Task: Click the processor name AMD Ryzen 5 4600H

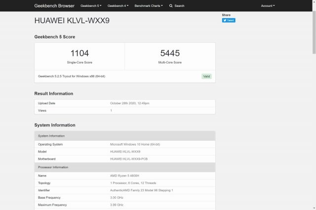Action: [124, 176]
